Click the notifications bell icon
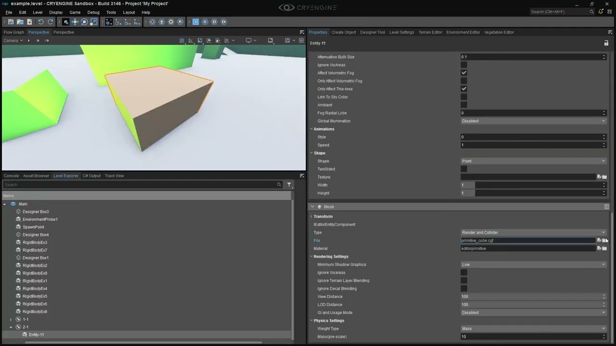Image resolution: width=616 pixels, height=346 pixels. 601,12
